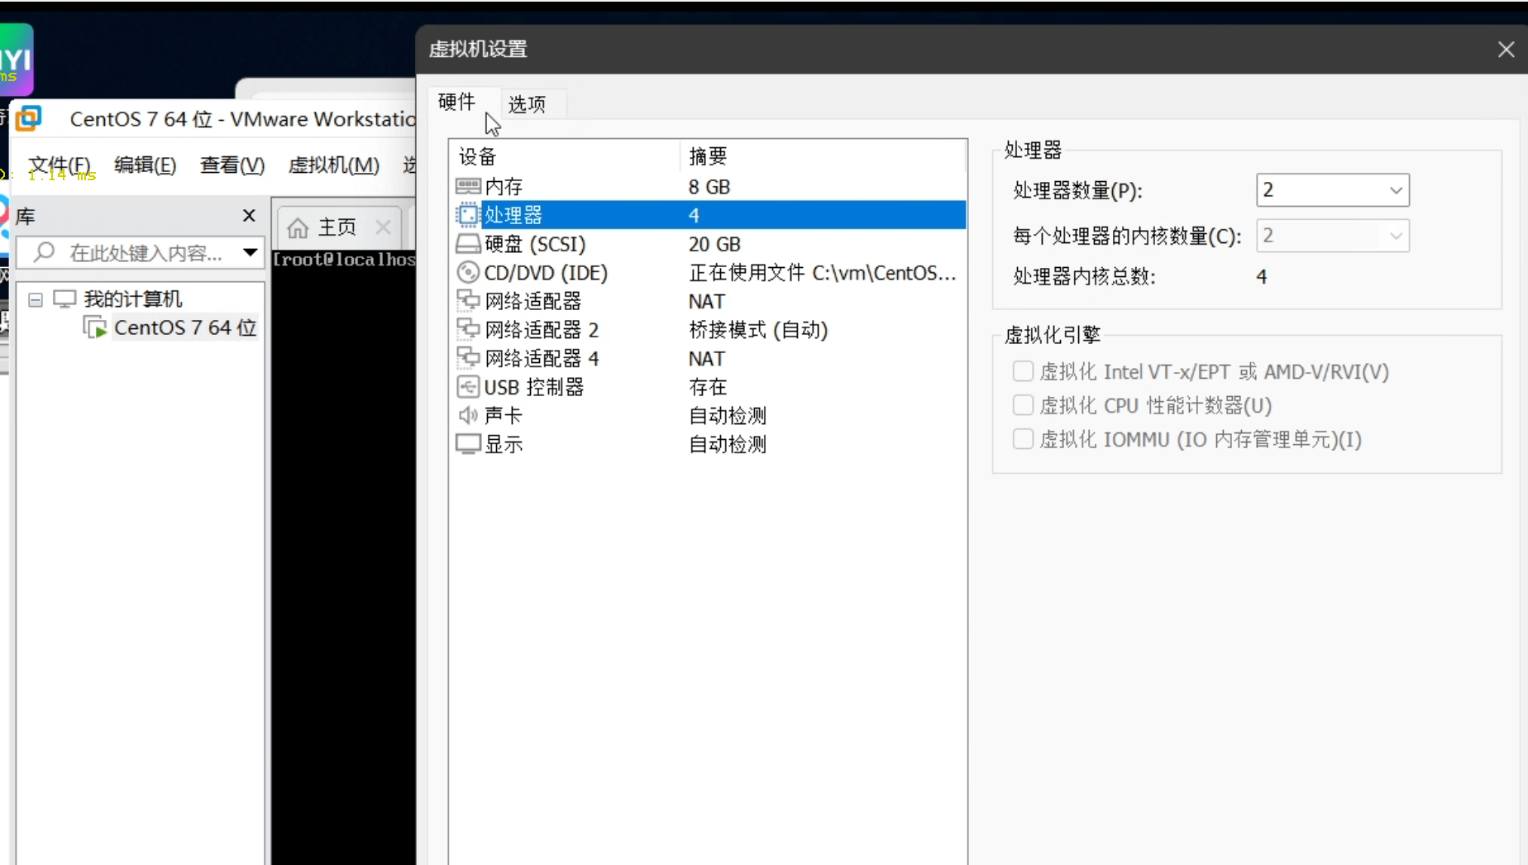The image size is (1528, 865).
Task: Click the 处理器内核总数 value 4
Action: [1262, 276]
